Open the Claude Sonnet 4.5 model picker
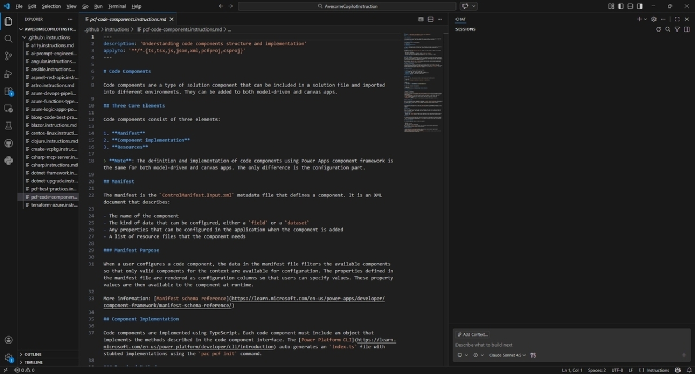This screenshot has height=374, width=695. tap(507, 355)
